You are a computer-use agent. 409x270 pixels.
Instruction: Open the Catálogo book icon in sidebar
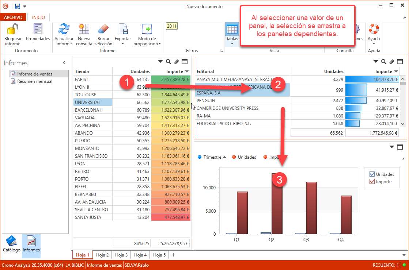pyautogui.click(x=12, y=241)
